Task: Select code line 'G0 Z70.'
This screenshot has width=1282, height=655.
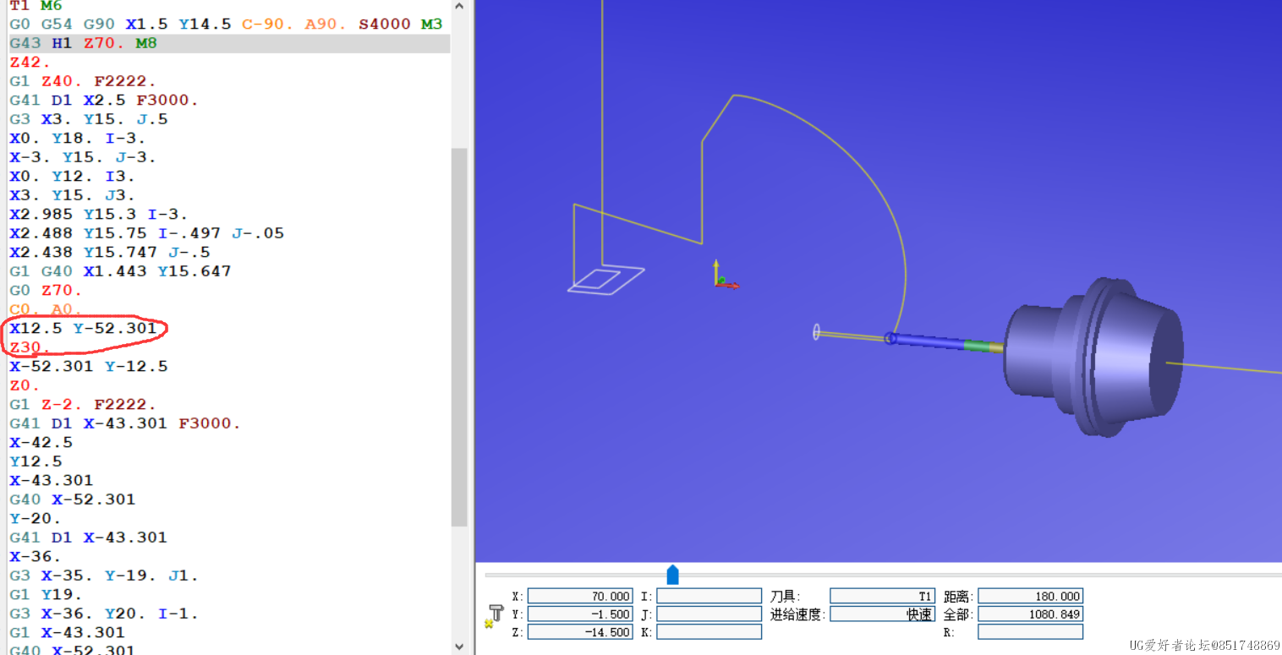Action: coord(46,290)
